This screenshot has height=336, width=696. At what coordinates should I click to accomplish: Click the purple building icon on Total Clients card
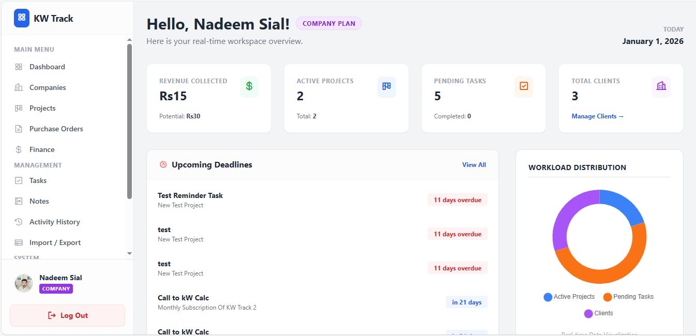point(661,87)
